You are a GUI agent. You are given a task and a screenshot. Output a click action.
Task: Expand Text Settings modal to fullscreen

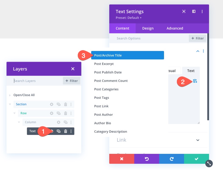coord(184,11)
